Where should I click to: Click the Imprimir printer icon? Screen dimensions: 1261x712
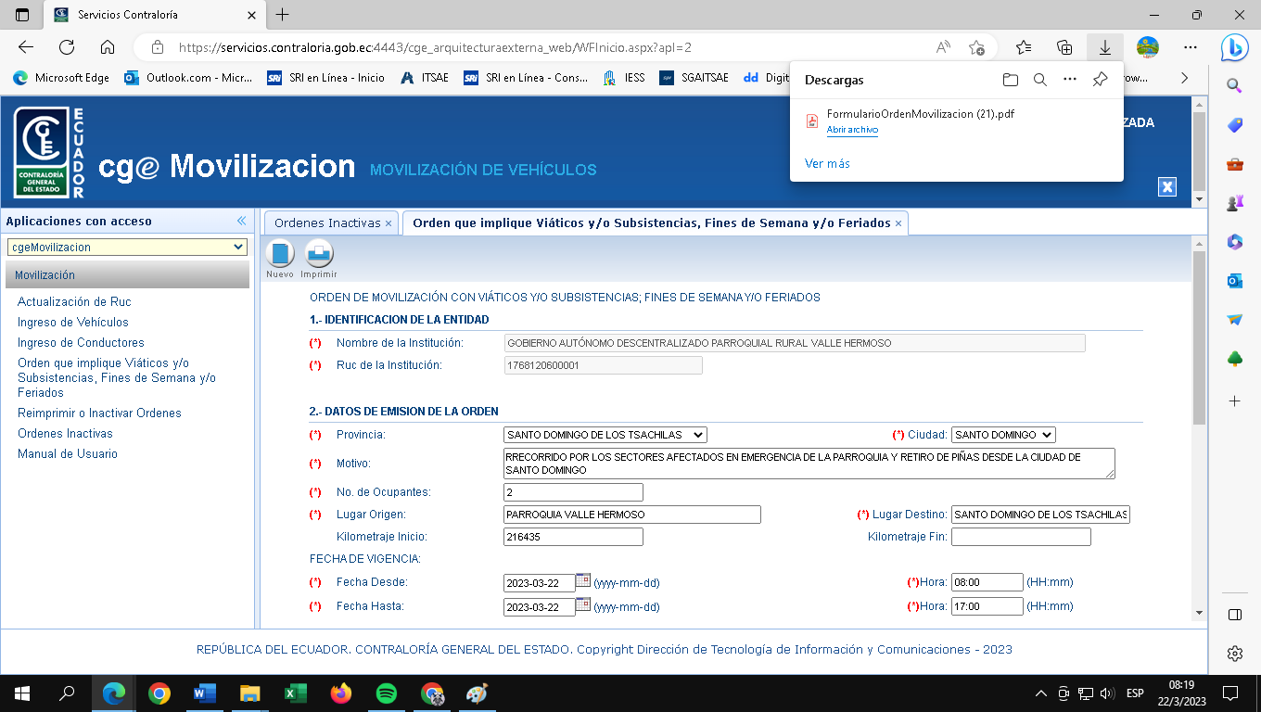pyautogui.click(x=319, y=254)
